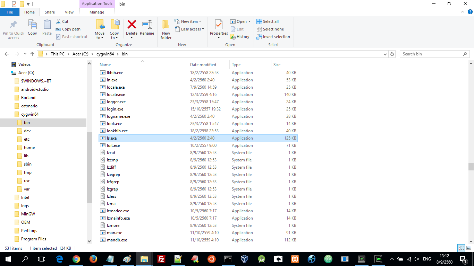Open the Help question mark icon
474x266 pixels.
click(470, 12)
